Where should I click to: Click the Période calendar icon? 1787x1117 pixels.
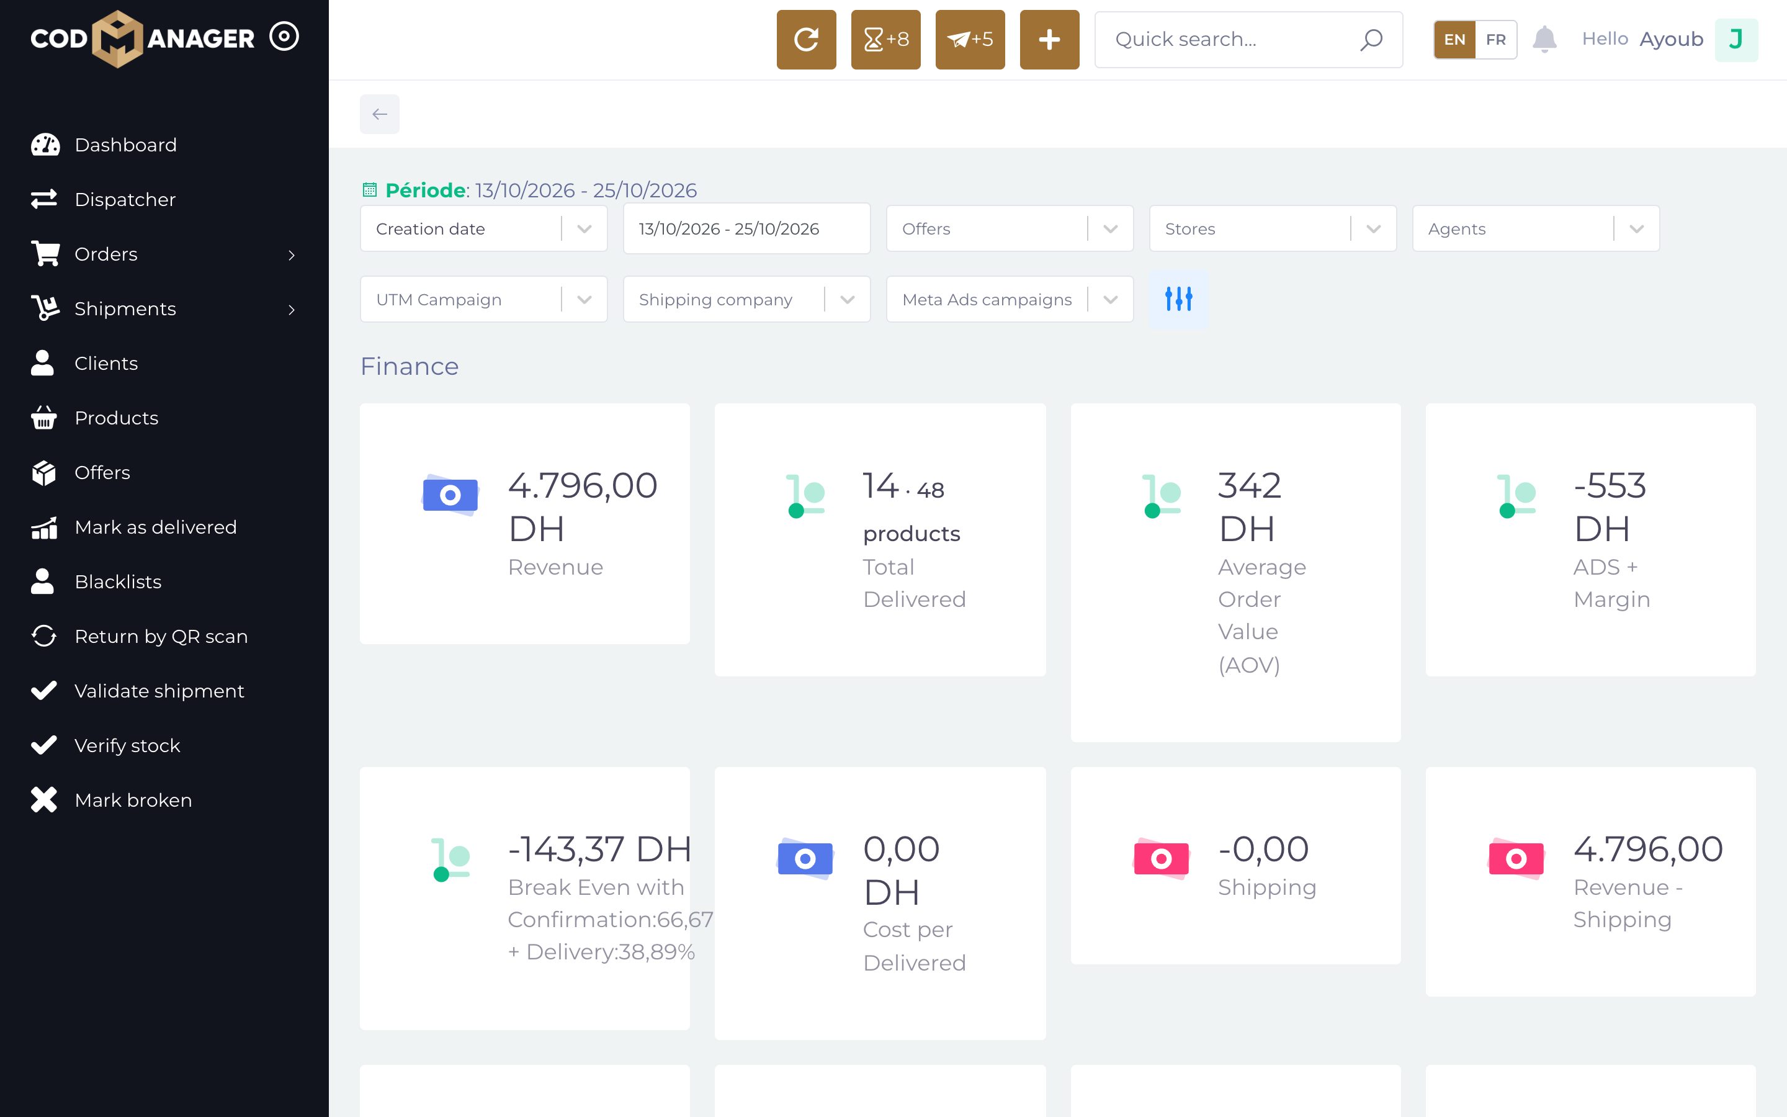[x=370, y=190]
